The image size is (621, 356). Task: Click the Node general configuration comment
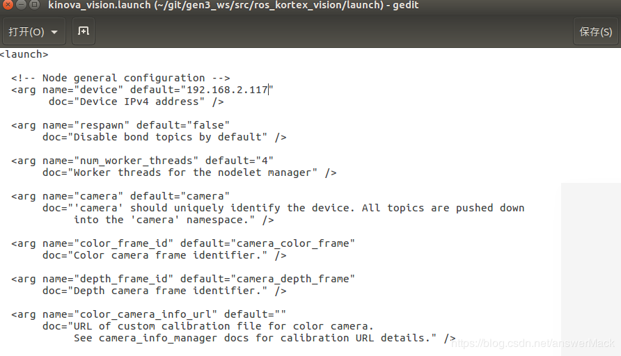120,78
